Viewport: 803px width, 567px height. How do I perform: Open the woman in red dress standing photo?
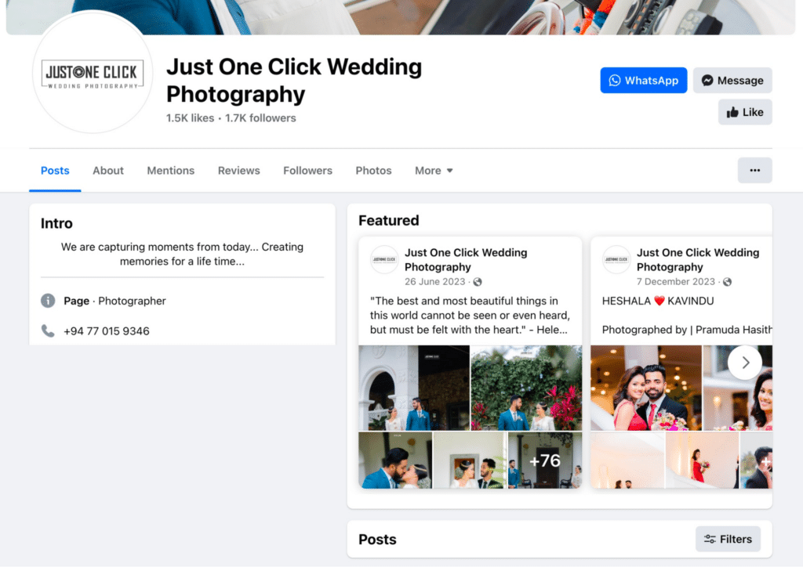pos(702,460)
